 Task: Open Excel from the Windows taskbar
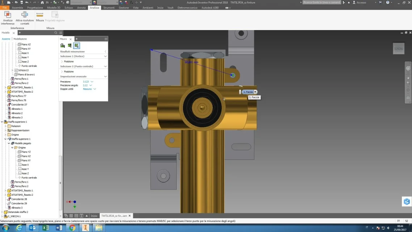click(x=46, y=228)
